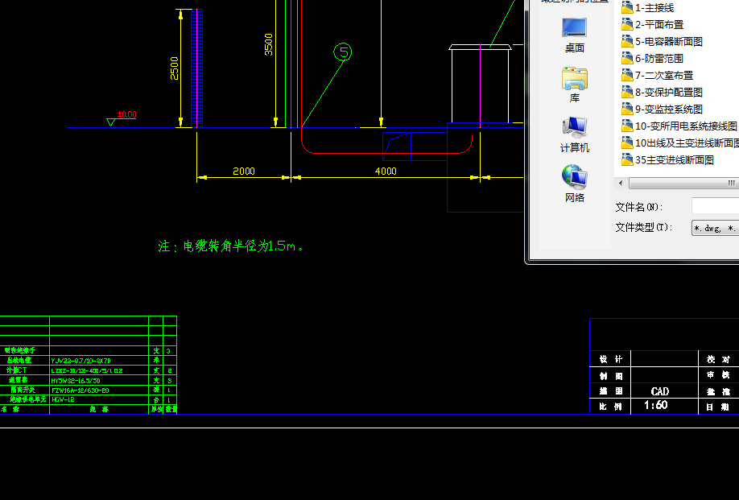Select the 3500 vertical dimension text

tap(269, 44)
